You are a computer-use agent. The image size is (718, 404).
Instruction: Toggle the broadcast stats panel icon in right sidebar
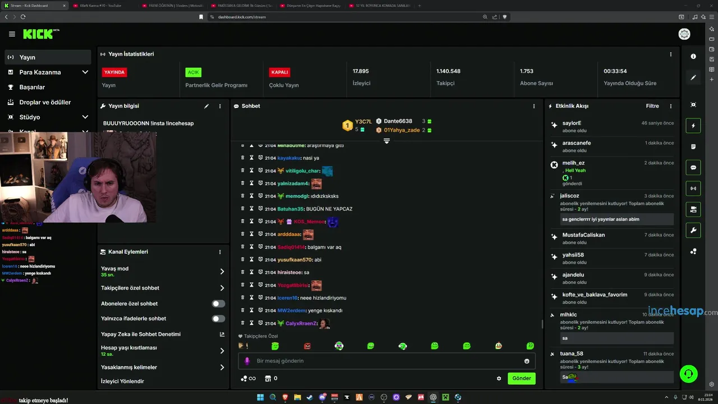point(693,188)
